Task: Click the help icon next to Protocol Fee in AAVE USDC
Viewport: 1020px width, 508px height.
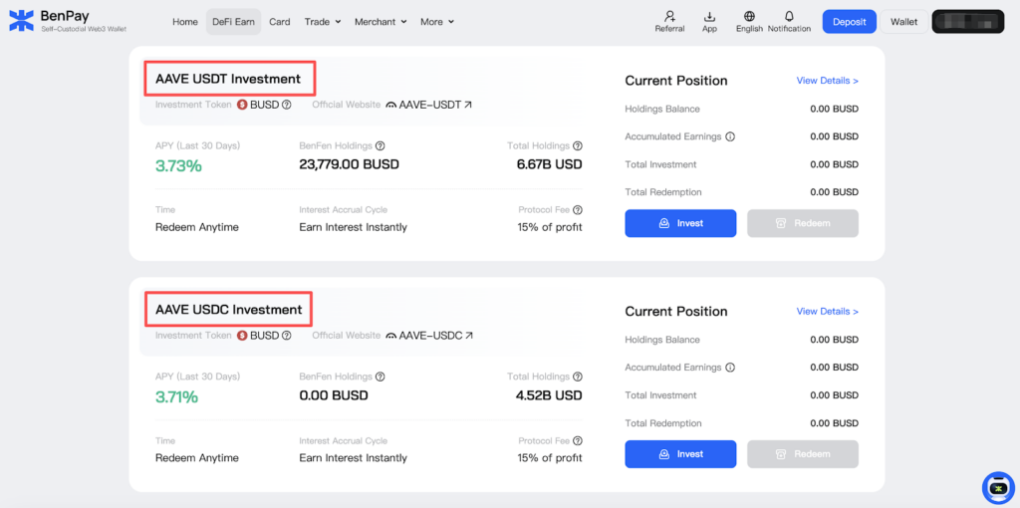Action: (578, 441)
